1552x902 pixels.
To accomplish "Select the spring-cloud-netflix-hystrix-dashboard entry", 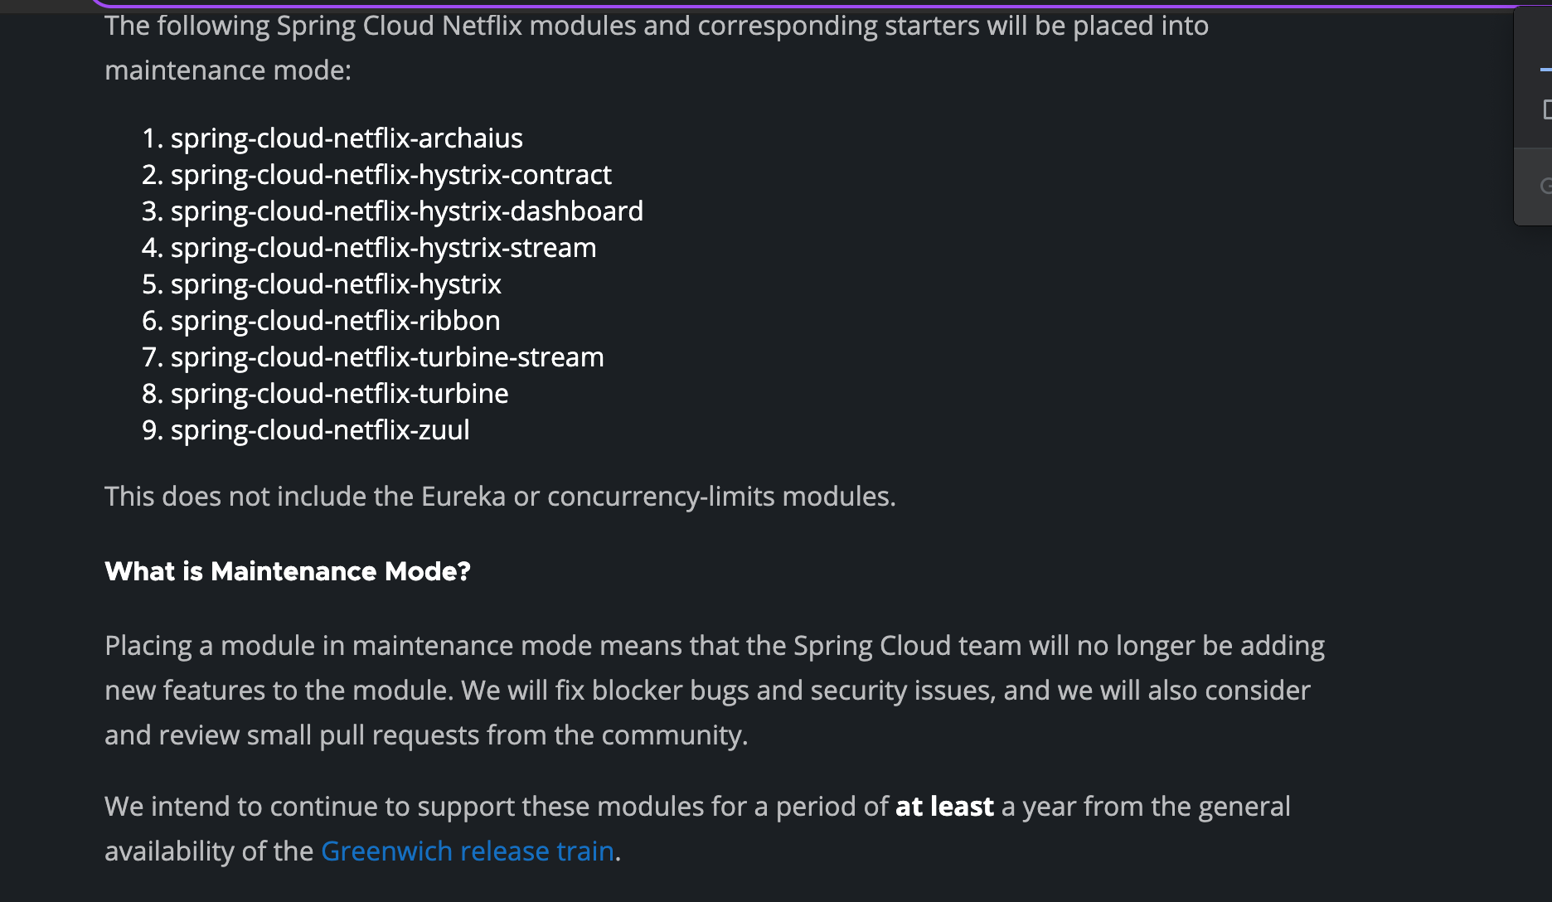I will point(406,211).
